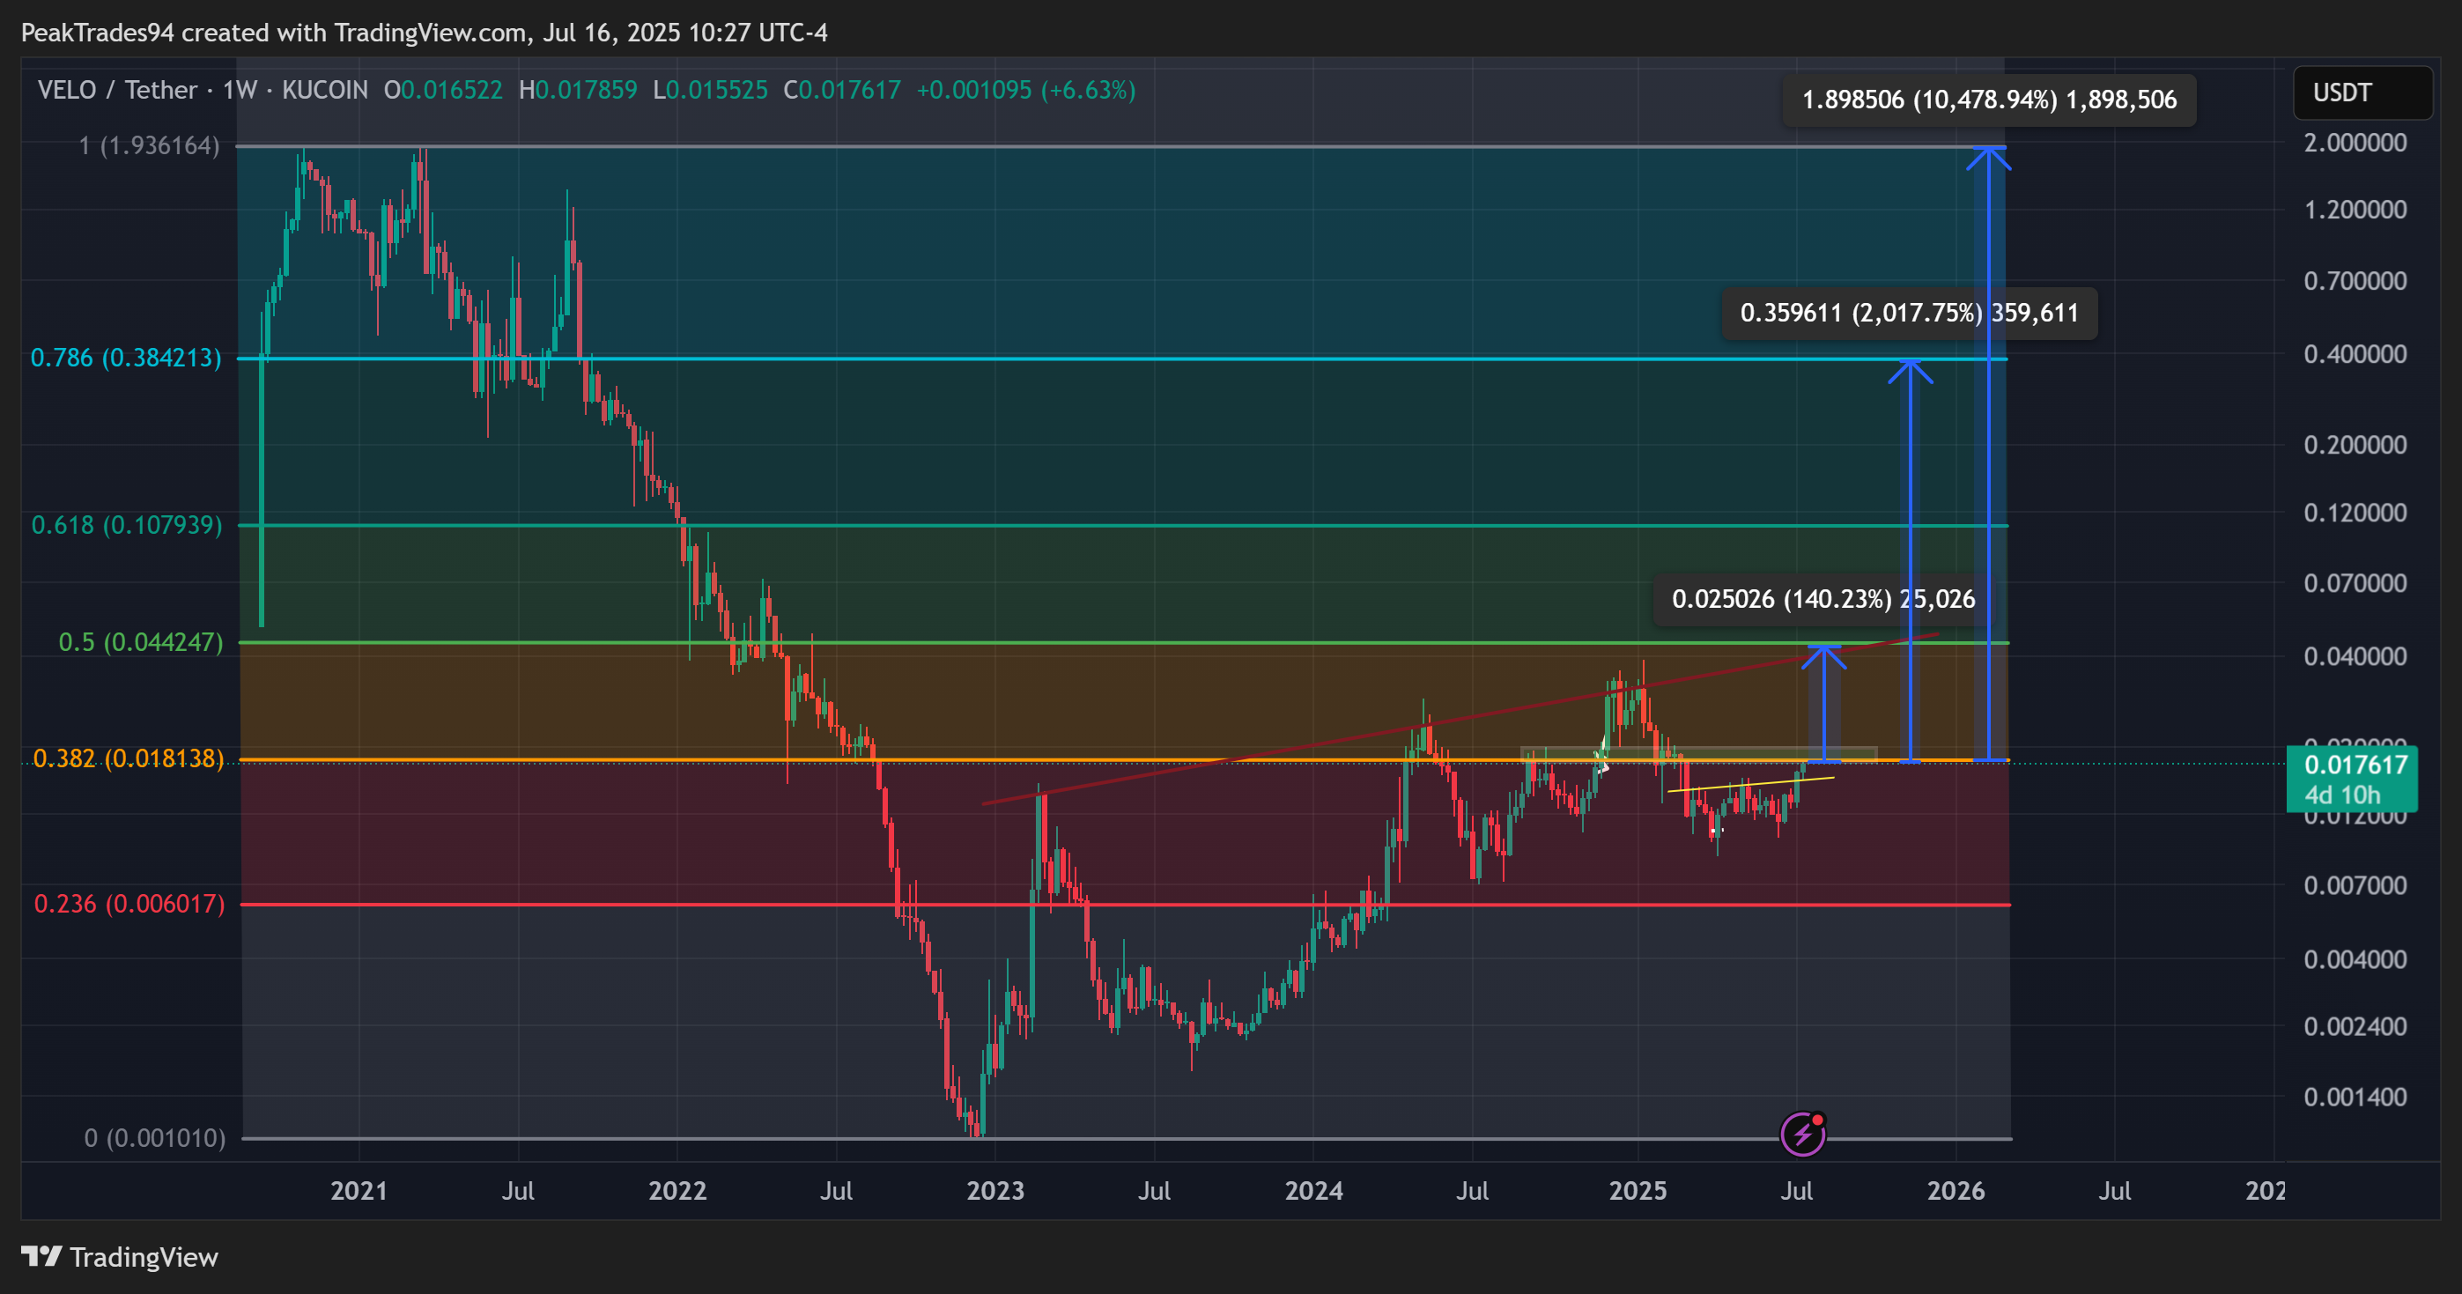Click the high price value H0.017859
Screen dimensions: 2462x1294
578,91
